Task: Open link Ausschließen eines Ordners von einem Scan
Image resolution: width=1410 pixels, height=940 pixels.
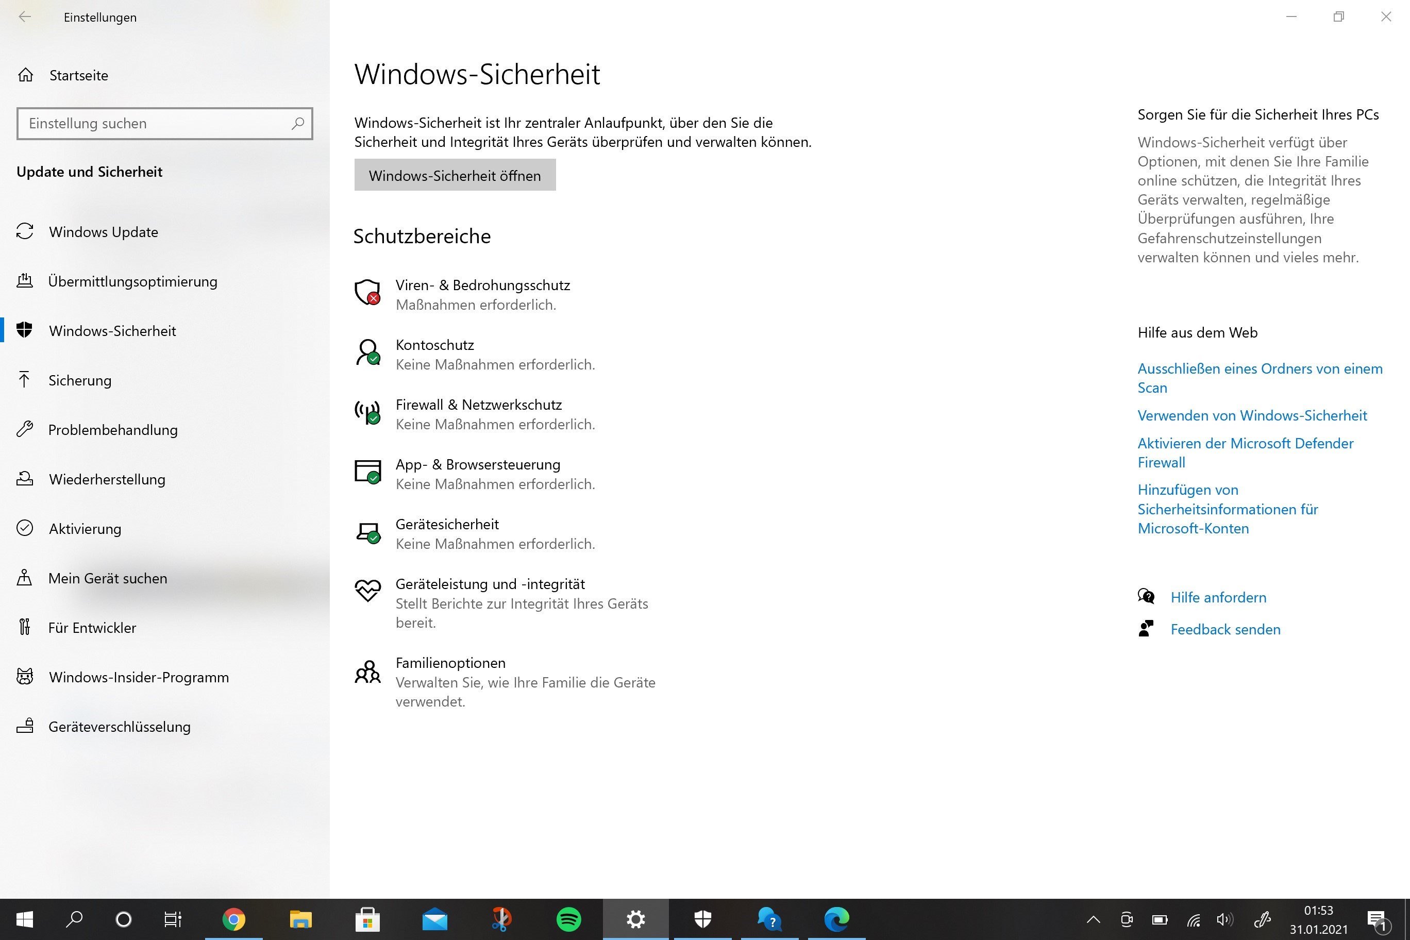Action: 1260,378
